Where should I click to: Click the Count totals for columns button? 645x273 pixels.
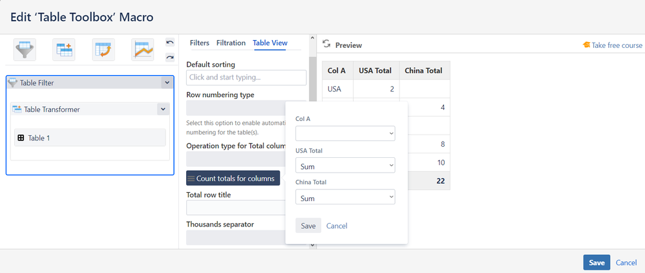[x=233, y=178]
